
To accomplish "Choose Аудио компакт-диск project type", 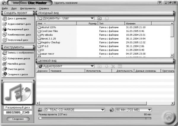I will click(19, 24).
